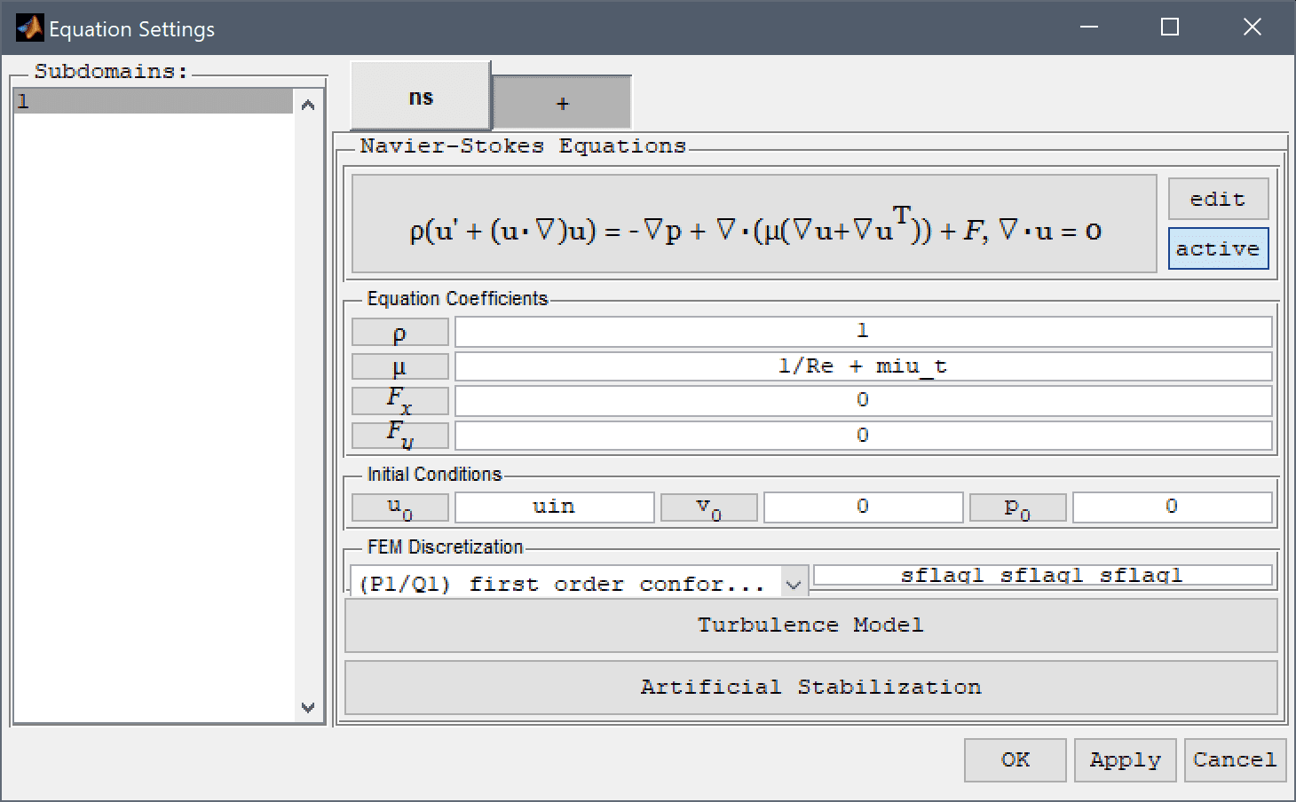The width and height of the screenshot is (1296, 802).
Task: Click the MATLAB icon in the title bar
Action: pos(29,28)
